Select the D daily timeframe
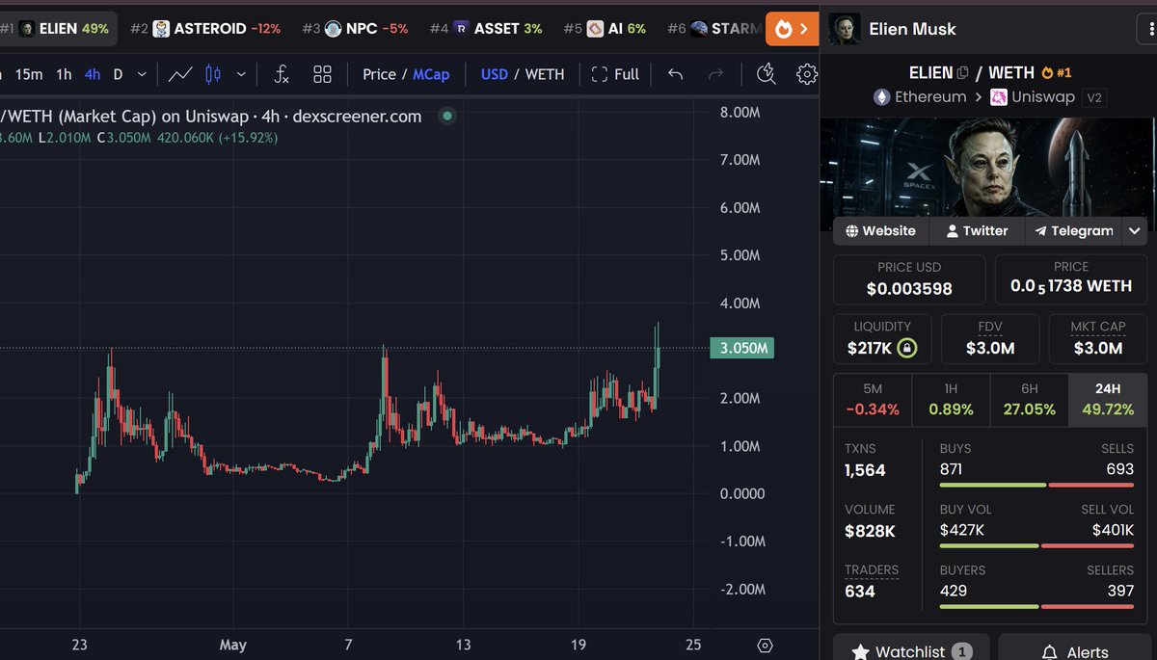Screen dimensions: 1157x660 coord(118,74)
